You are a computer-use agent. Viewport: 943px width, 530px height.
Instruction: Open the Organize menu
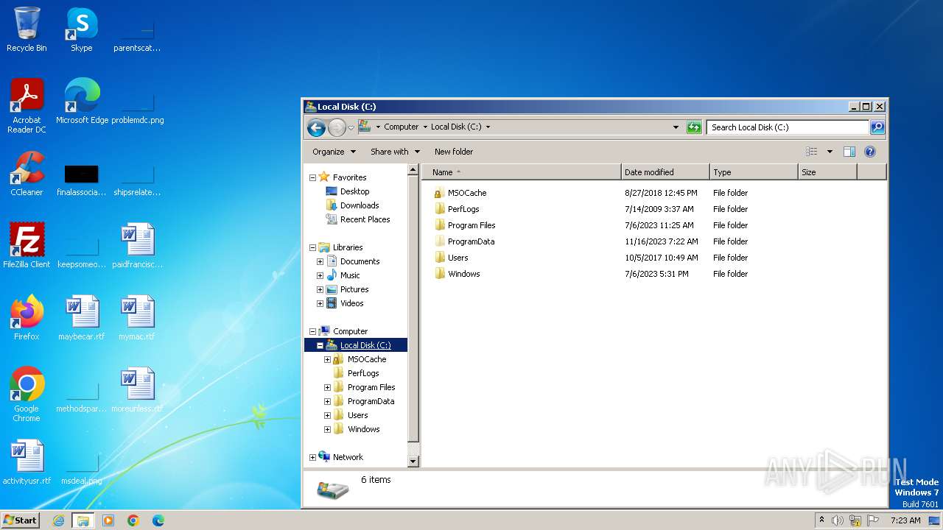(334, 152)
